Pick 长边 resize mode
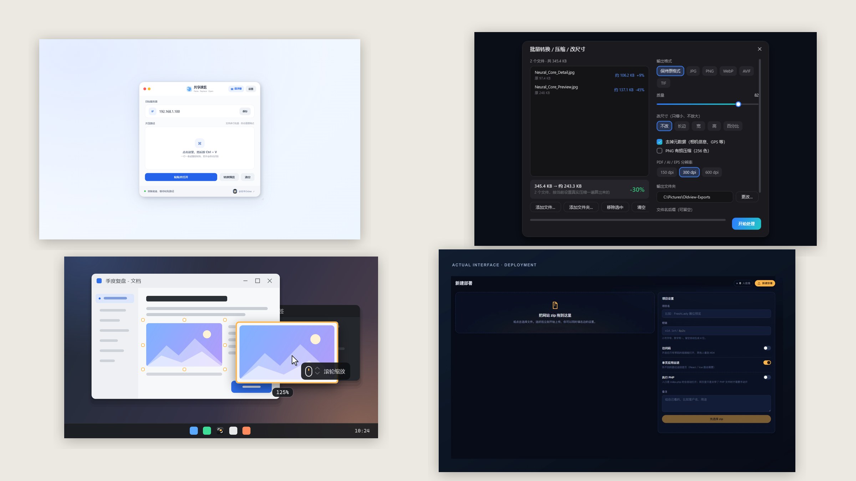Image resolution: width=856 pixels, height=481 pixels. [682, 126]
